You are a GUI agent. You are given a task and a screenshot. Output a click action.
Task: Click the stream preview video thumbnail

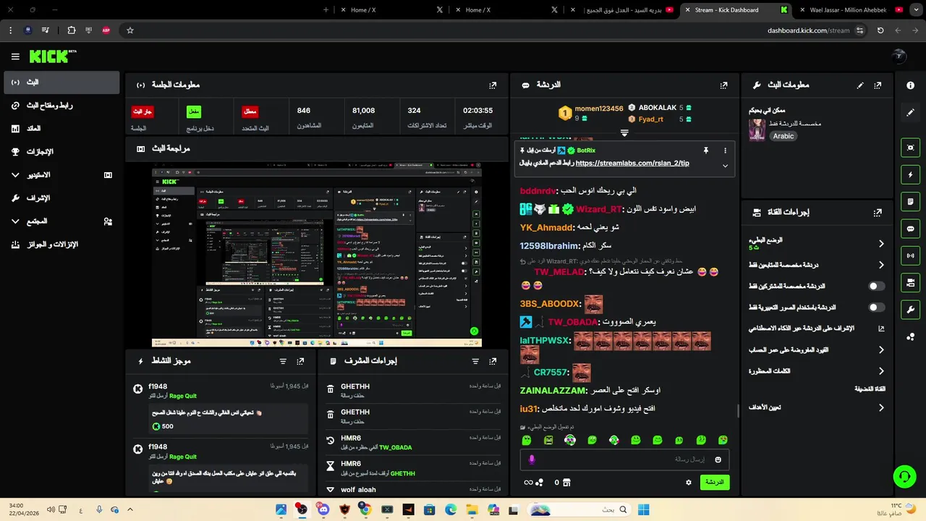[x=317, y=255]
